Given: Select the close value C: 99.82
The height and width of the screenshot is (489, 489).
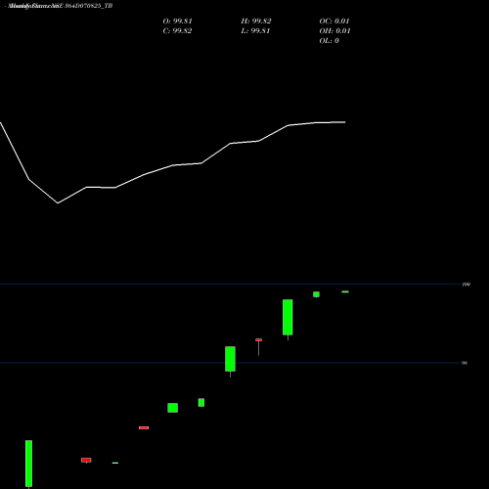Looking at the screenshot, I should click(x=177, y=31).
